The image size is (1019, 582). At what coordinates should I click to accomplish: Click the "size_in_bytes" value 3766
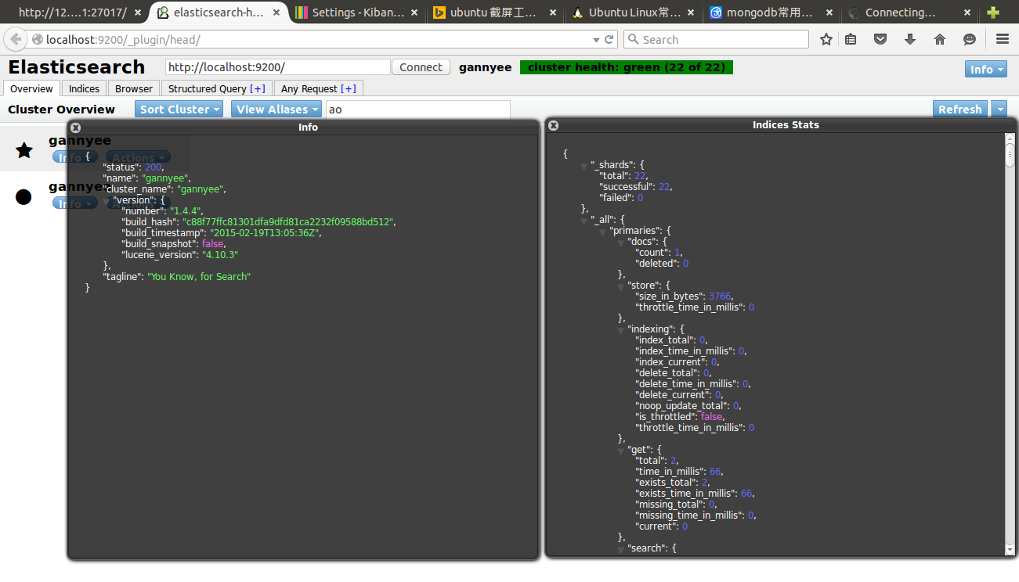coord(720,296)
